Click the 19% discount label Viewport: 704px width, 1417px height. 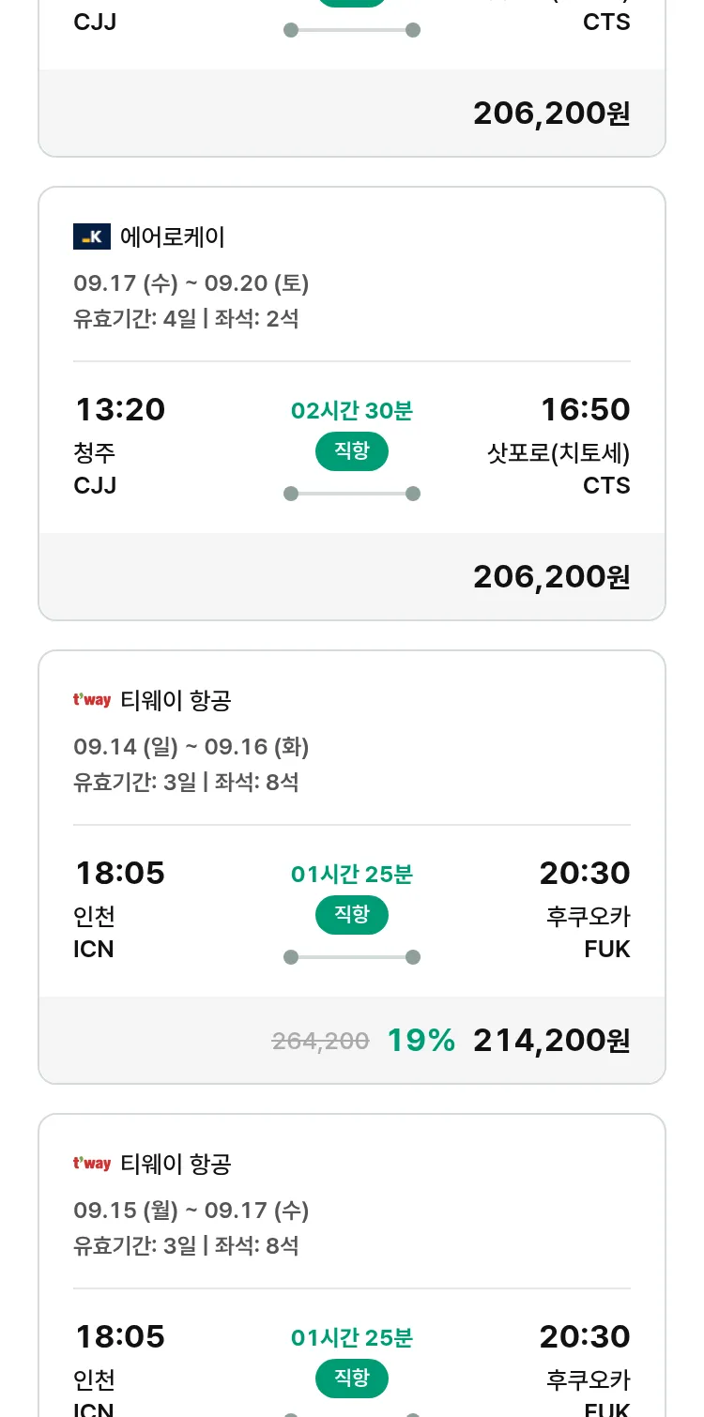point(421,1040)
